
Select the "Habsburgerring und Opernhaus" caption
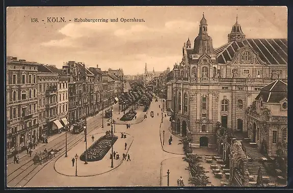[x=110, y=20]
